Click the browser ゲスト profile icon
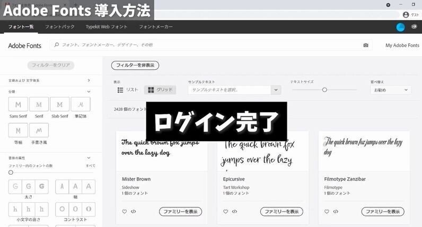422x227 pixels. (406, 15)
